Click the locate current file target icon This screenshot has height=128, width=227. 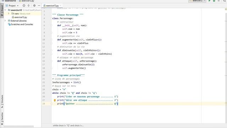(24, 6)
